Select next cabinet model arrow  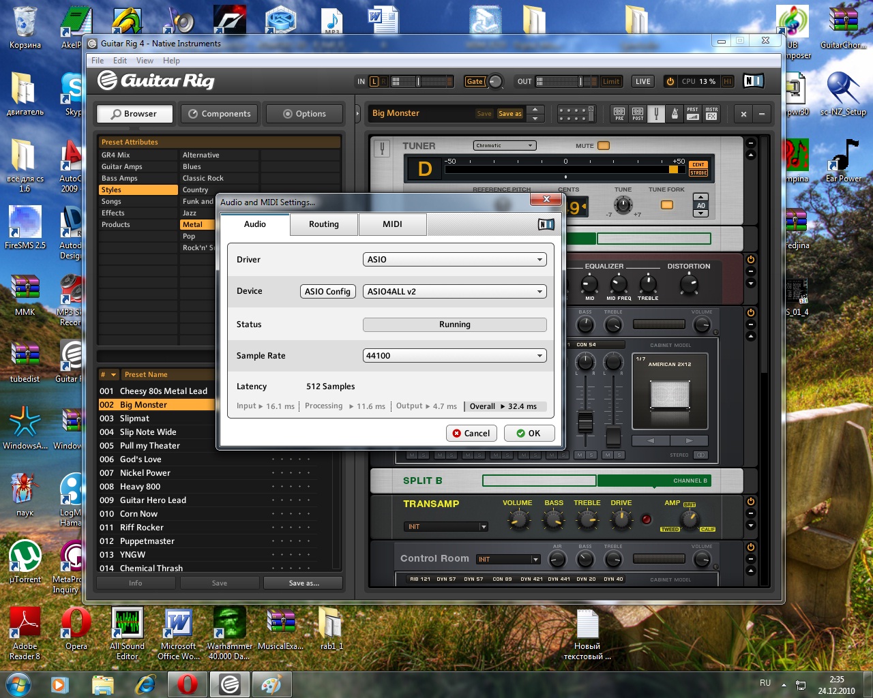690,440
